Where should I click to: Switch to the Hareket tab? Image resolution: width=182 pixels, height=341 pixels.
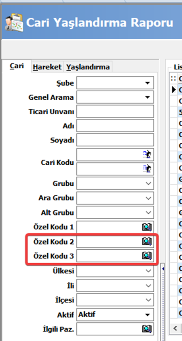pos(47,67)
